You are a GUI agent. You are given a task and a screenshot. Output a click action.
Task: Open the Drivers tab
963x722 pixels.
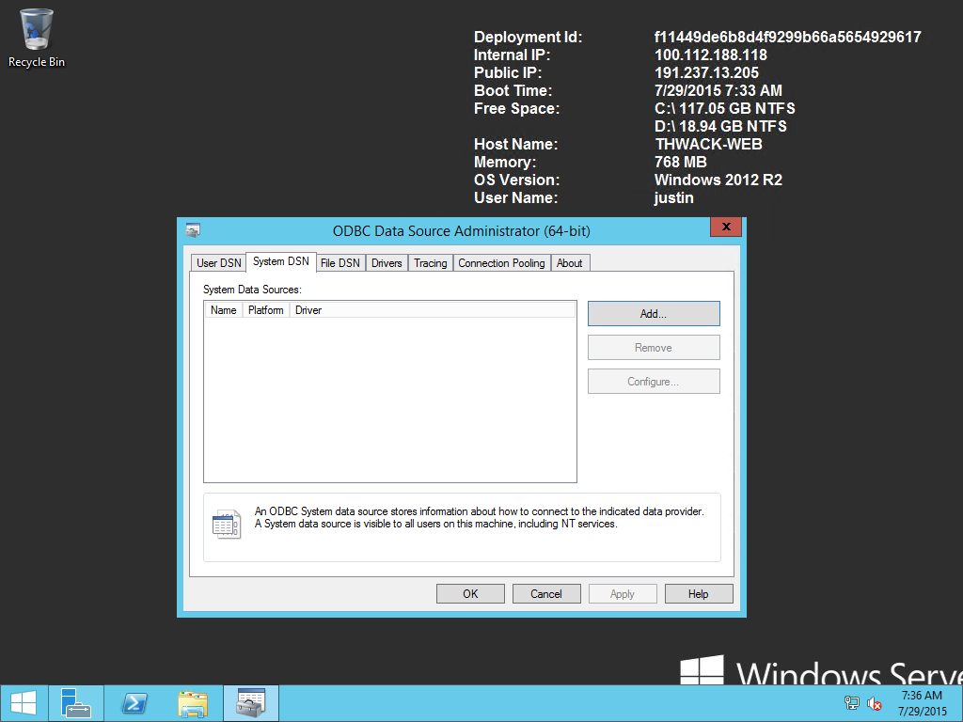point(387,263)
